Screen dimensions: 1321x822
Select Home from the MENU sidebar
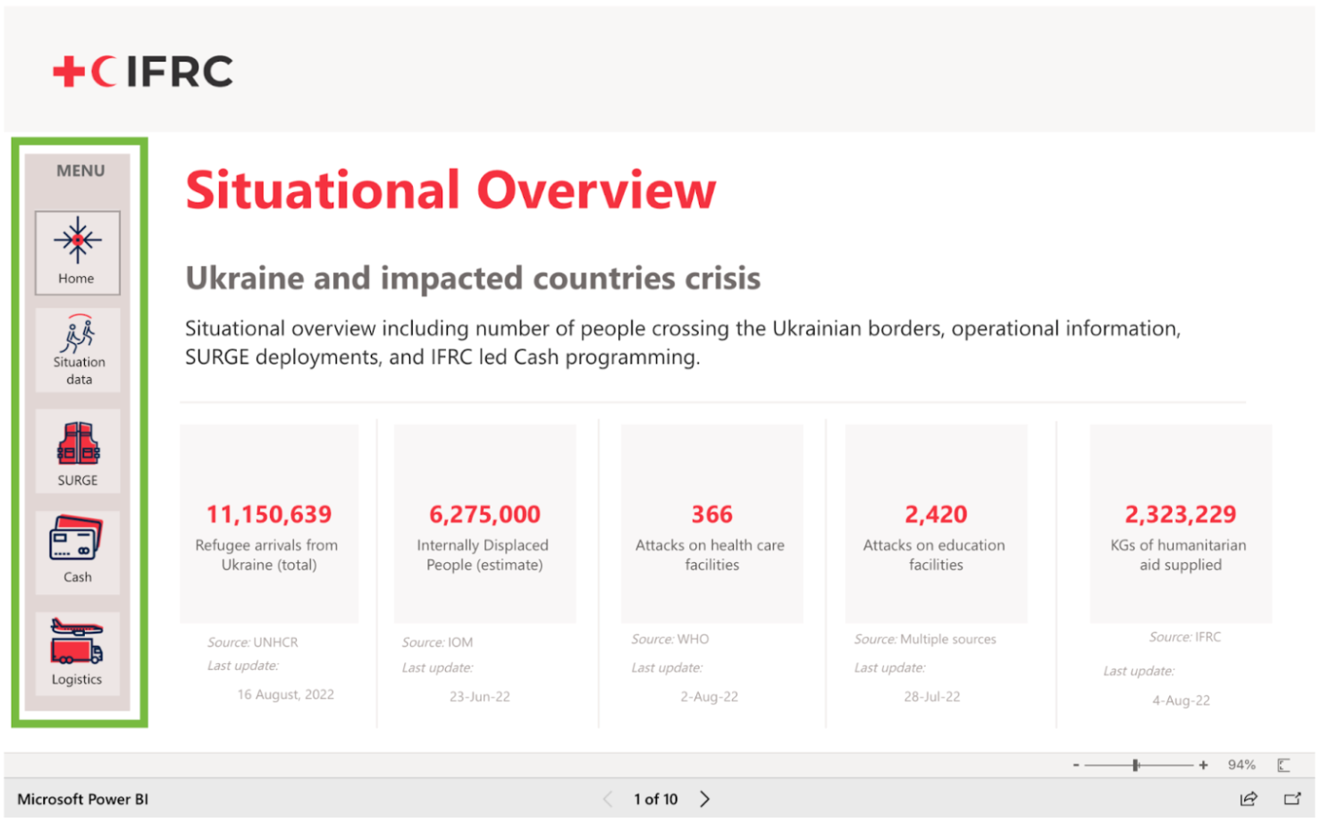click(x=79, y=253)
